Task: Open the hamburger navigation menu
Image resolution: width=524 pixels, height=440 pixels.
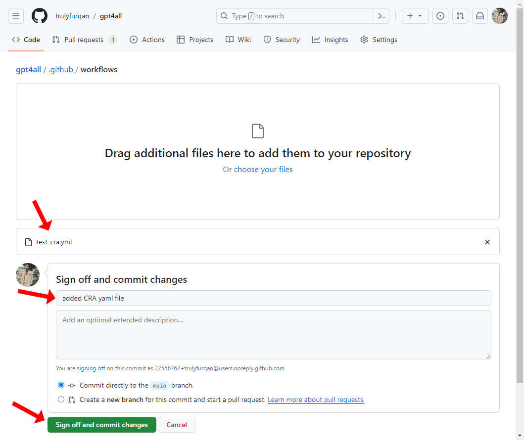Action: 16,16
